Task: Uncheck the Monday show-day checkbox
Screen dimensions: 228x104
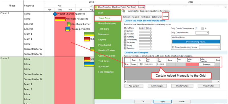Action: point(125,34)
